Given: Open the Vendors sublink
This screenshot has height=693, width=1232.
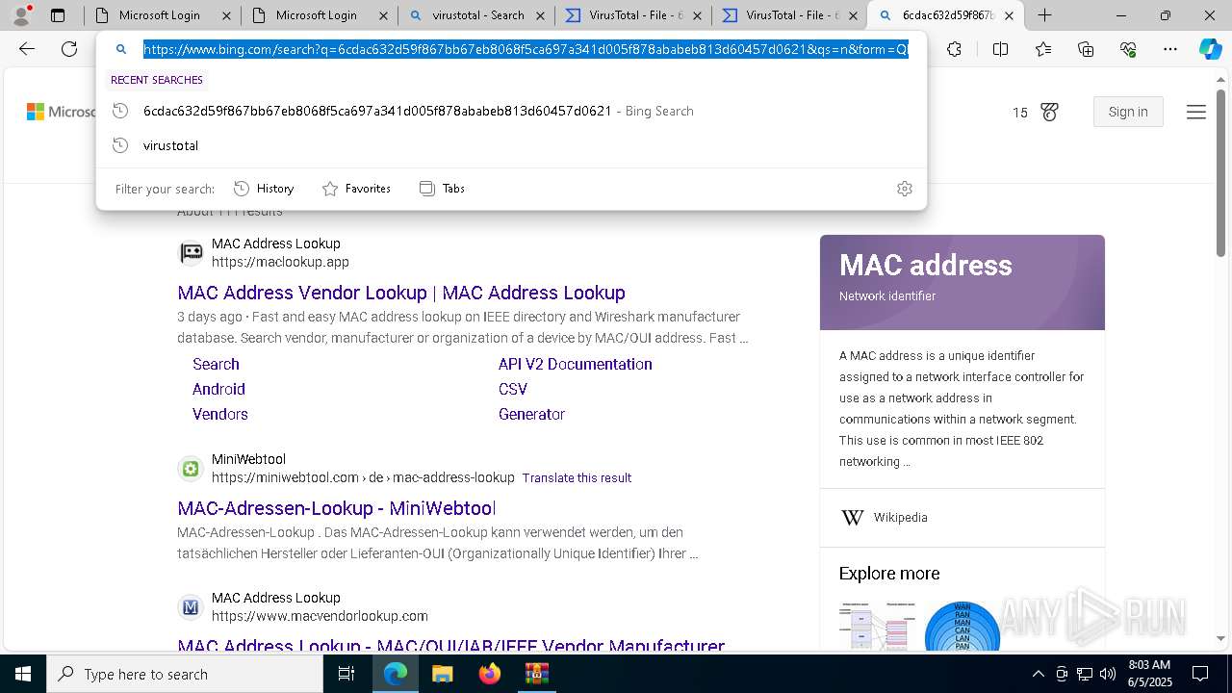Looking at the screenshot, I should [220, 414].
